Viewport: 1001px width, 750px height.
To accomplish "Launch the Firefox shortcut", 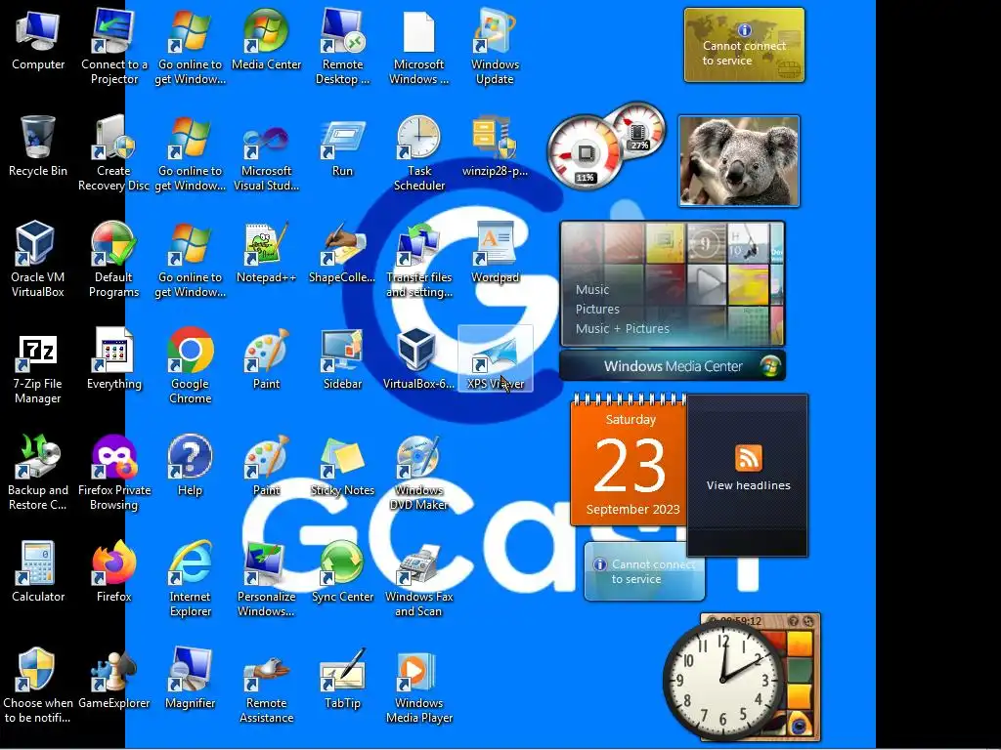I will pos(113,572).
